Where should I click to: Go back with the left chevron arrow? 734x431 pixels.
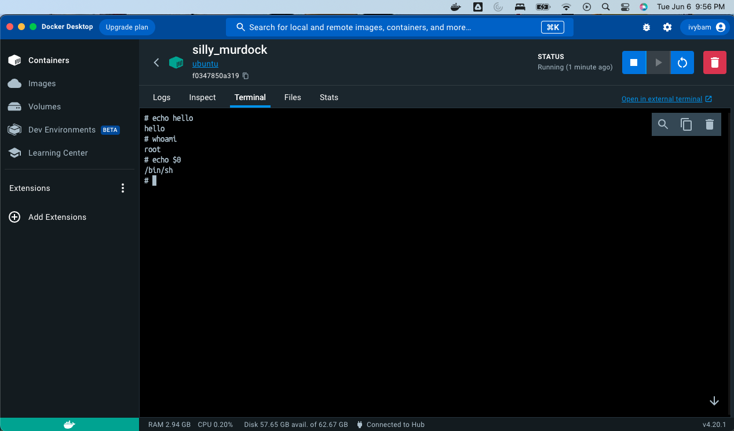[x=156, y=62]
